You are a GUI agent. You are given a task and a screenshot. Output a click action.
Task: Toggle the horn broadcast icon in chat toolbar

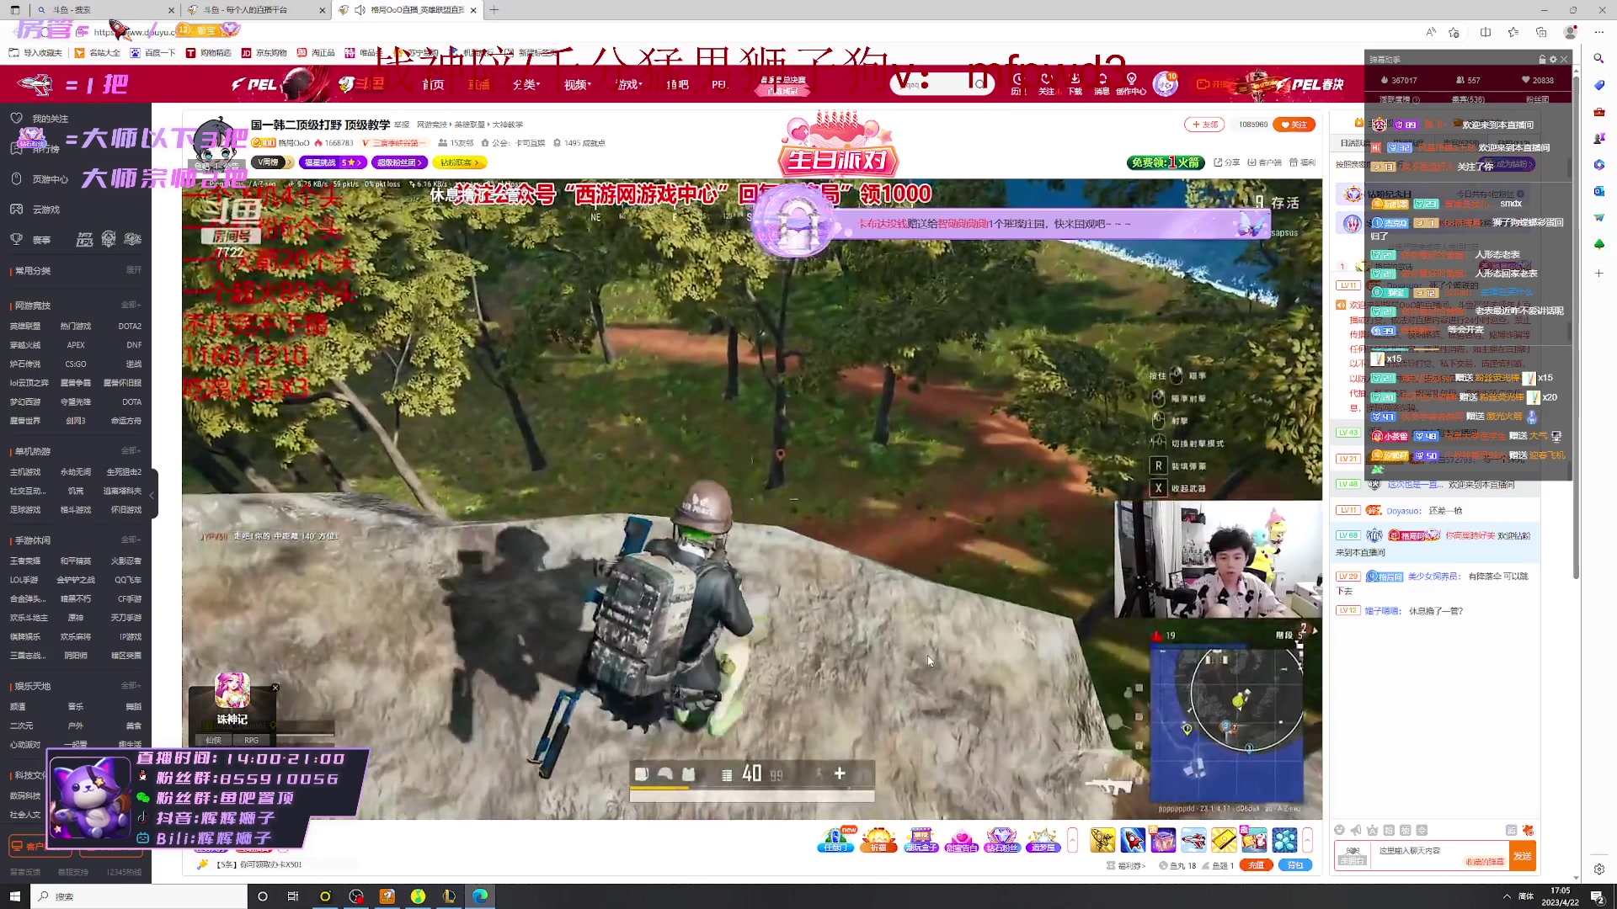(x=1356, y=830)
